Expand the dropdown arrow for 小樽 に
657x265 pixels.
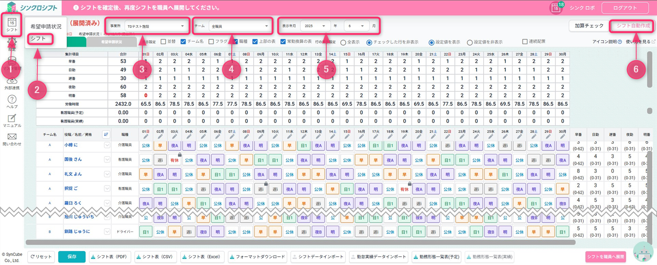pos(107,145)
